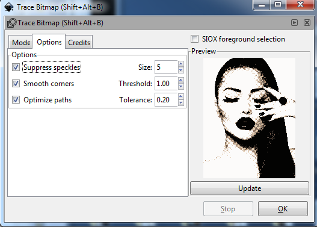This screenshot has height=227, width=317.
Task: Click the Smooth corners label text
Action: (x=49, y=84)
